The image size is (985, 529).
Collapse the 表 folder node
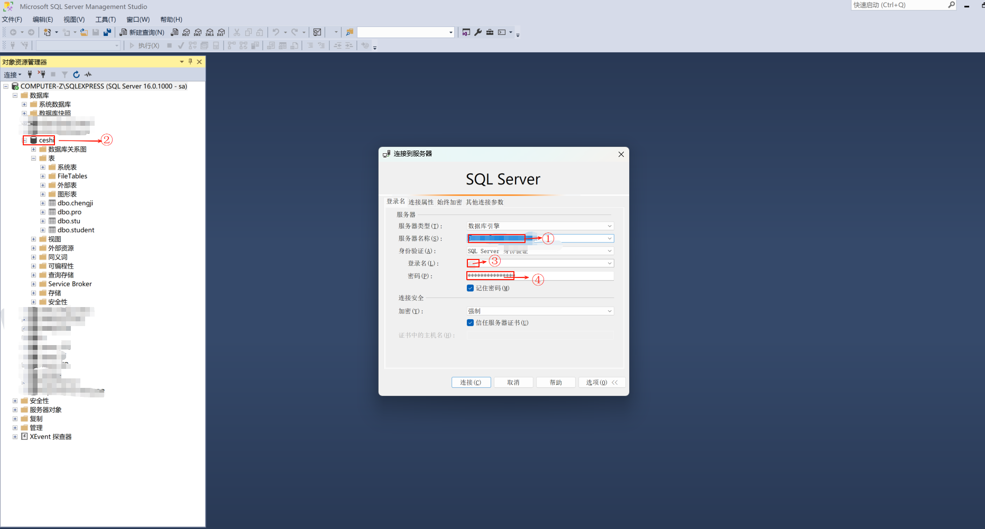click(33, 158)
